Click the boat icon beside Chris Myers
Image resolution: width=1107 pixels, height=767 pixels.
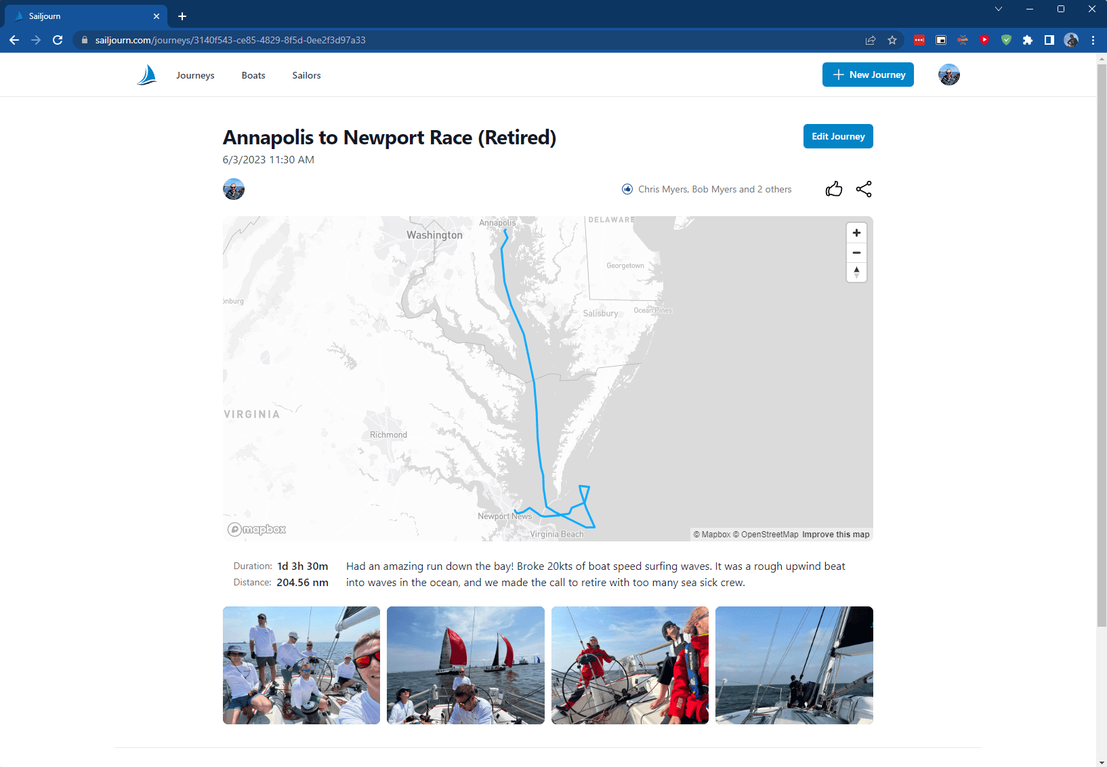(627, 189)
